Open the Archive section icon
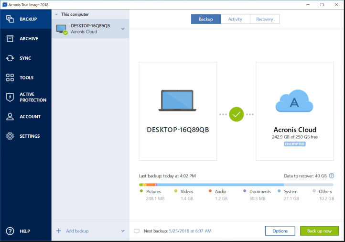345x242 pixels. click(x=10, y=39)
